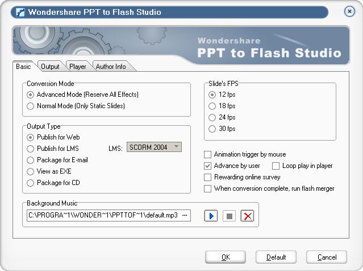Dismiss dialog with Cancel button
The height and width of the screenshot is (271, 363).
click(x=327, y=257)
